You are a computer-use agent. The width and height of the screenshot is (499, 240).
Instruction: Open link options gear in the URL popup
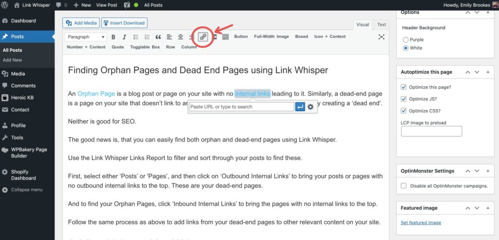point(311,107)
